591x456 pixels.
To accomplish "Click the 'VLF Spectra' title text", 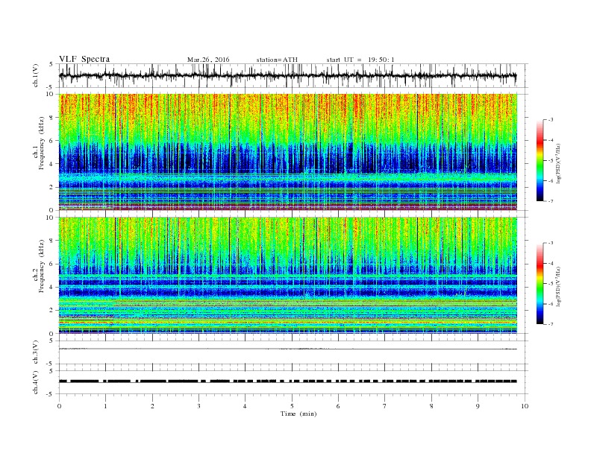I will tap(84, 59).
